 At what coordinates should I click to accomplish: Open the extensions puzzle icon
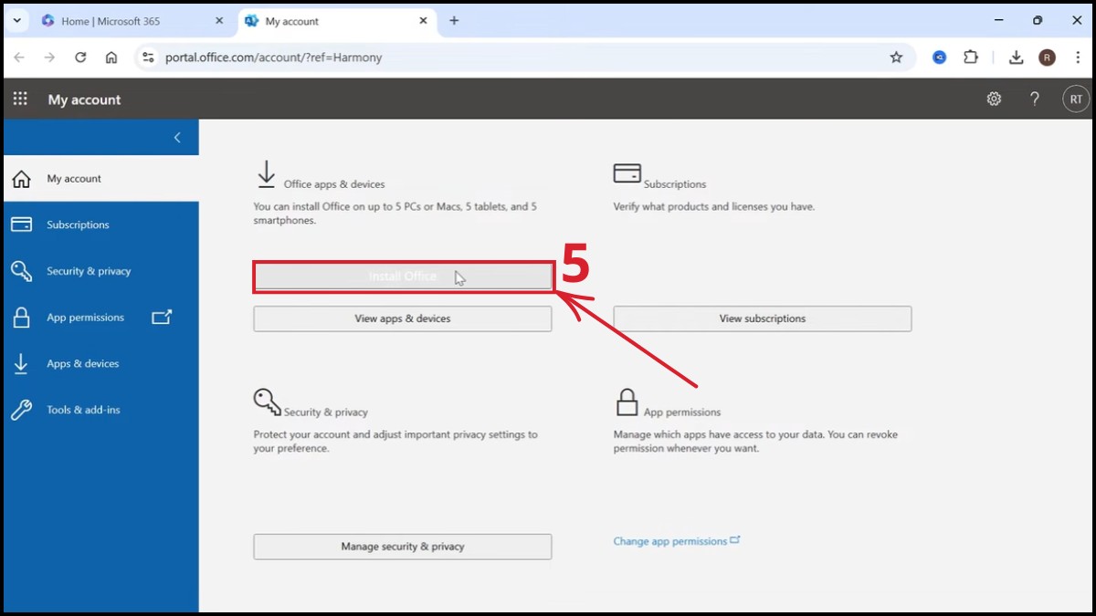[971, 57]
